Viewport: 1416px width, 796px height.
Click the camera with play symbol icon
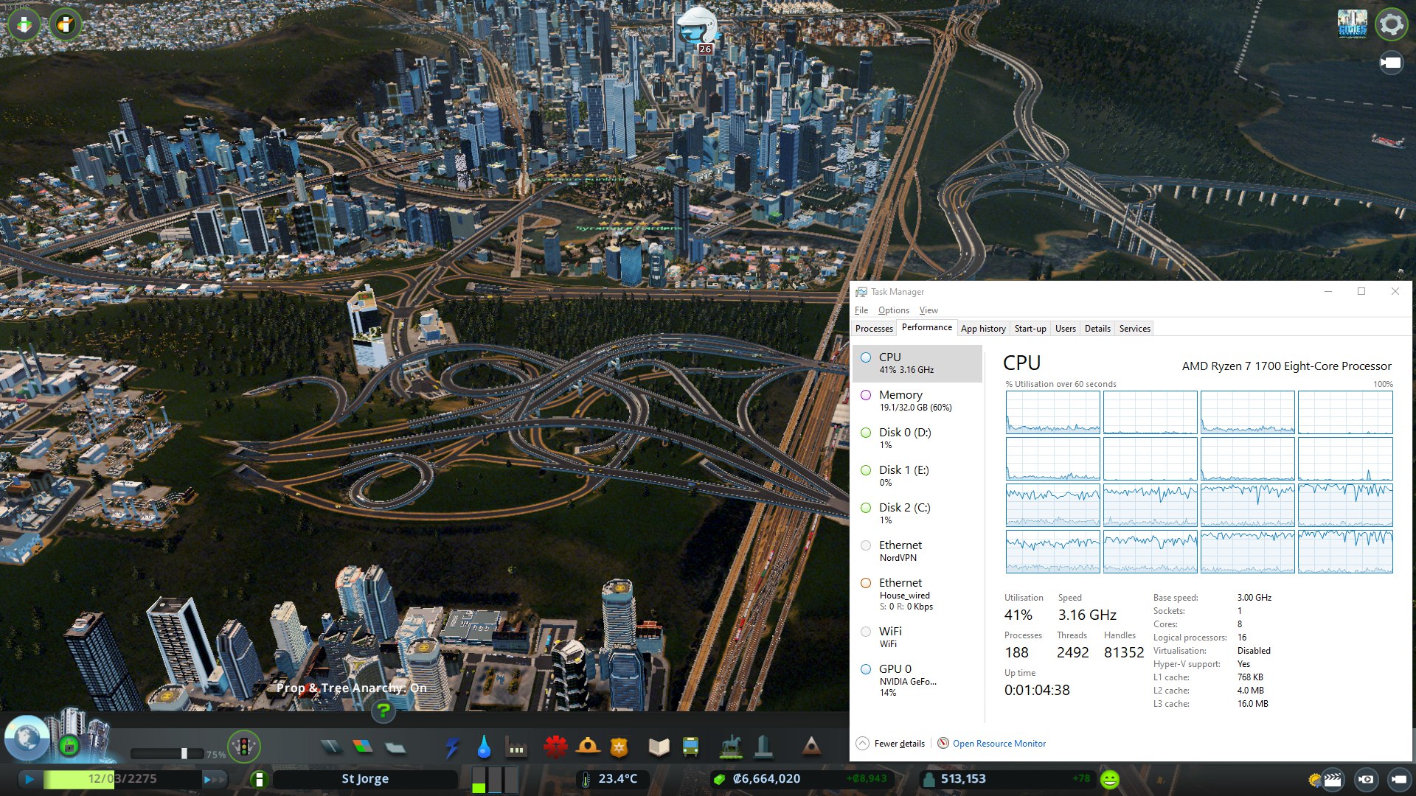tap(1366, 779)
